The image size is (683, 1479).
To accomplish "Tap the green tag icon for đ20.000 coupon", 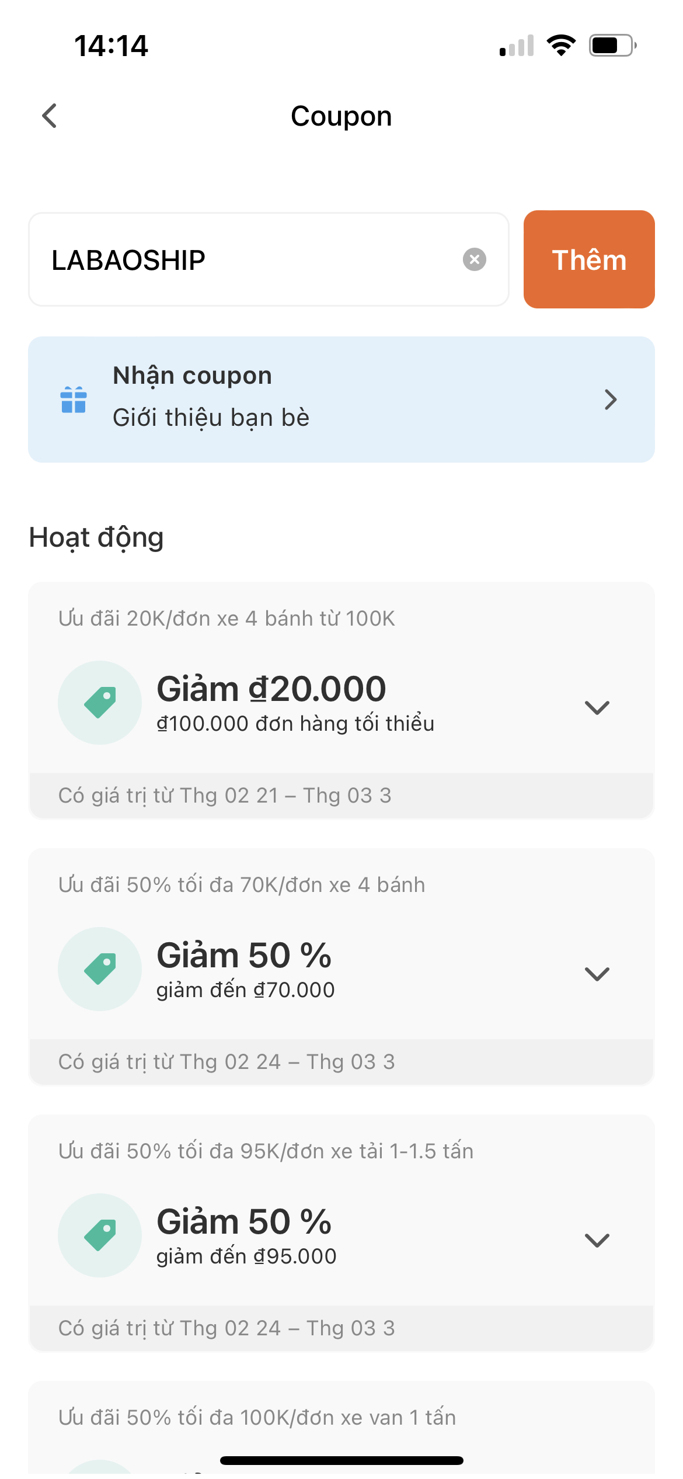I will pyautogui.click(x=100, y=703).
